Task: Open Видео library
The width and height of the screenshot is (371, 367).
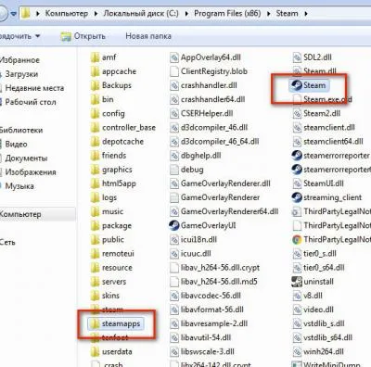Action: 16,145
